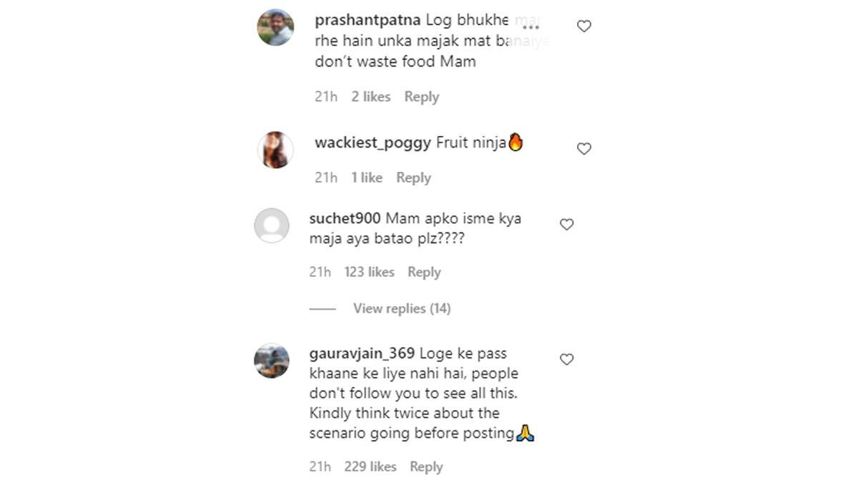Open prashantpatna's profile via username
858x483 pixels.
pyautogui.click(x=368, y=20)
